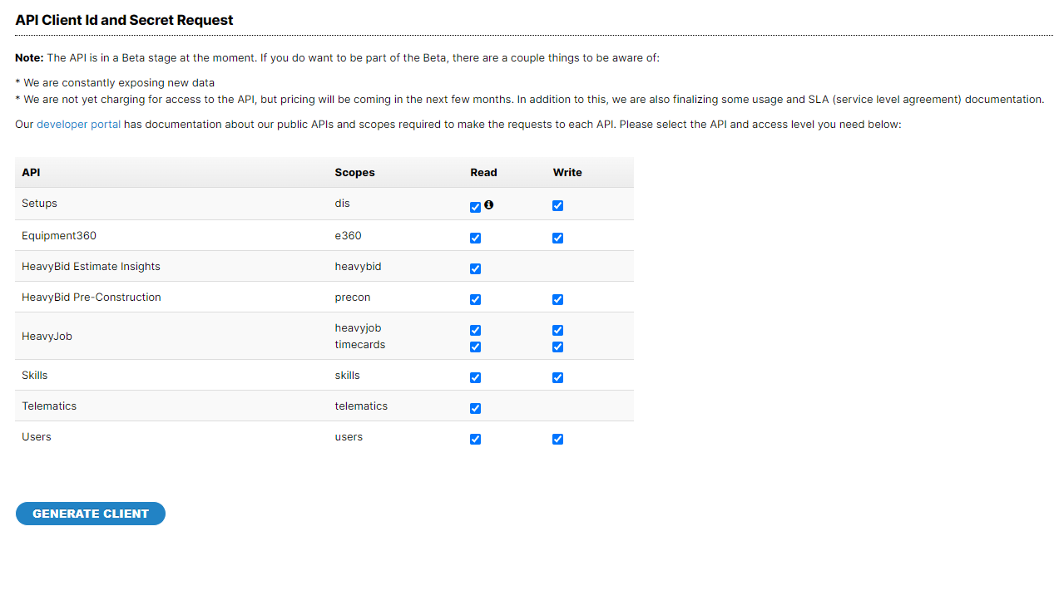Disable Read for the heavyjob scope
Image resolution: width=1054 pixels, height=605 pixels.
[475, 330]
